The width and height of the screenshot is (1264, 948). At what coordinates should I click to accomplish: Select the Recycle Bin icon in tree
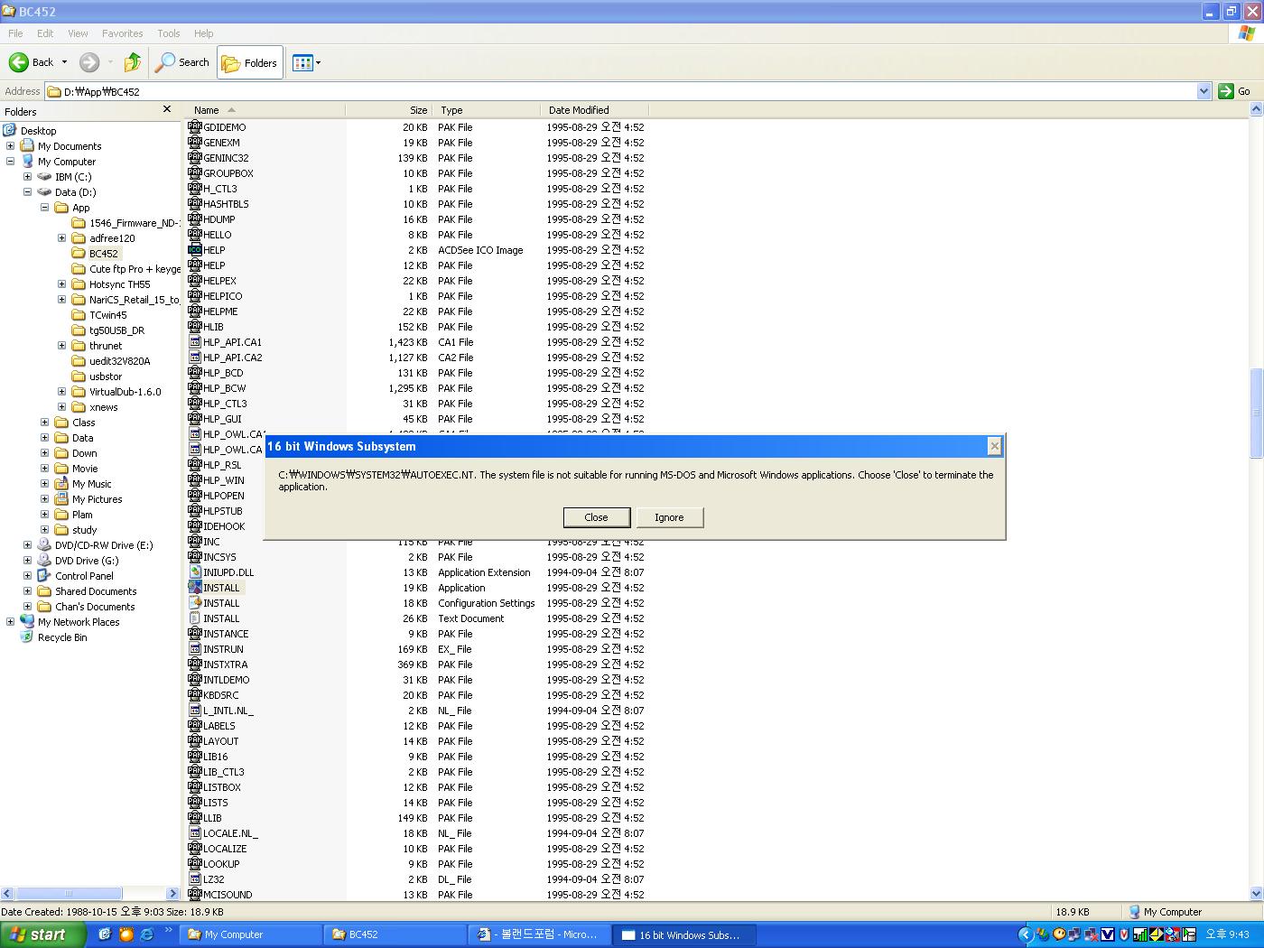pos(27,637)
